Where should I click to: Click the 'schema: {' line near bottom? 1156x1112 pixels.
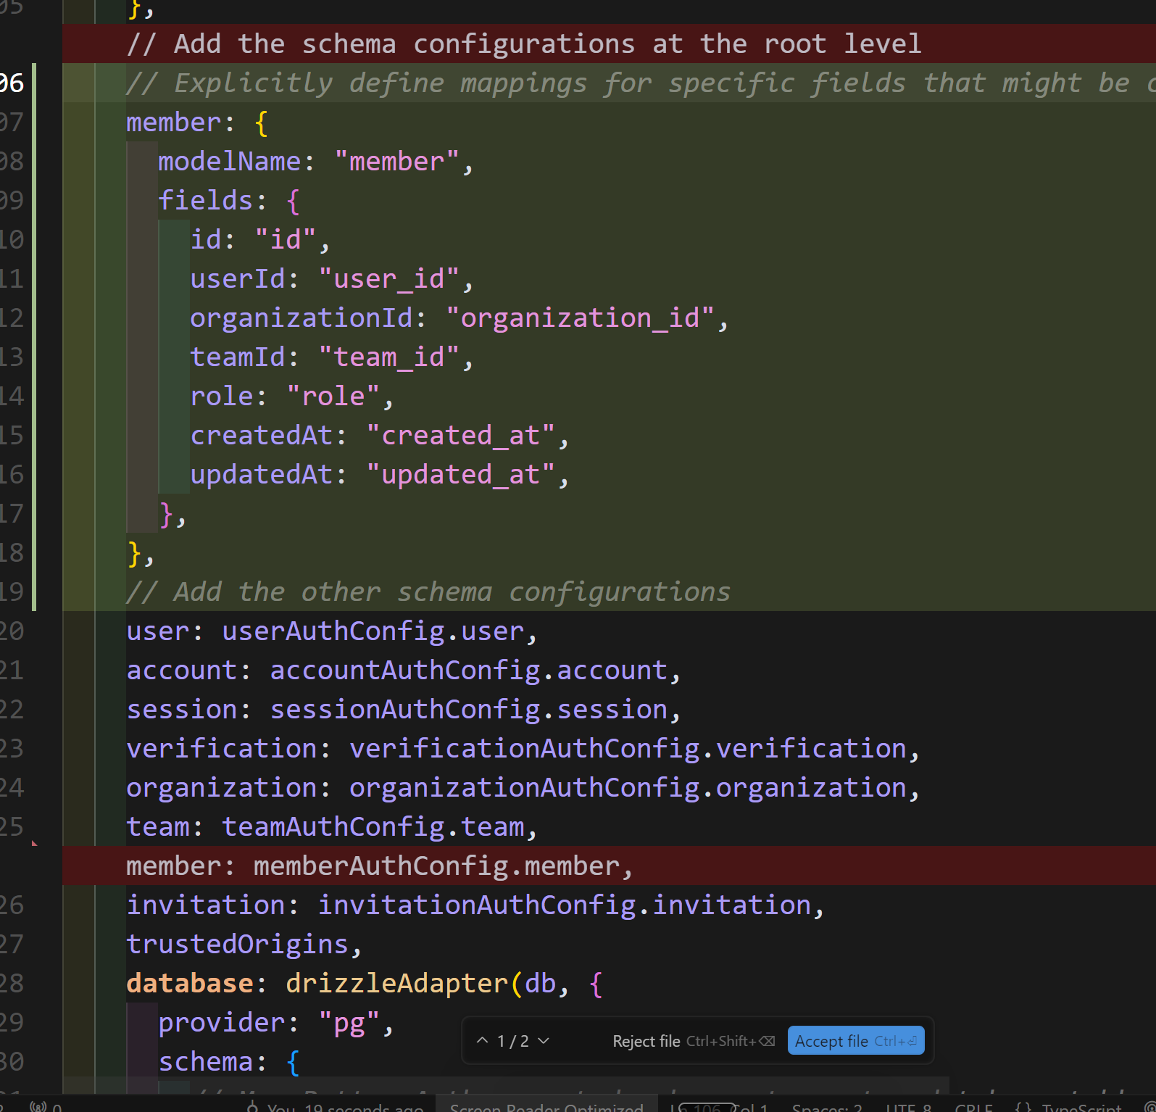point(229,1062)
